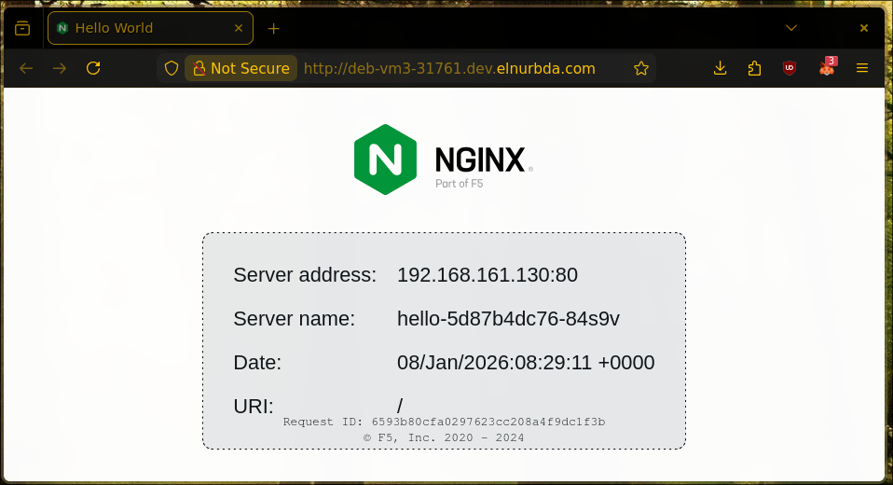Open the tracking protection shield
This screenshot has height=485, width=893.
172,68
